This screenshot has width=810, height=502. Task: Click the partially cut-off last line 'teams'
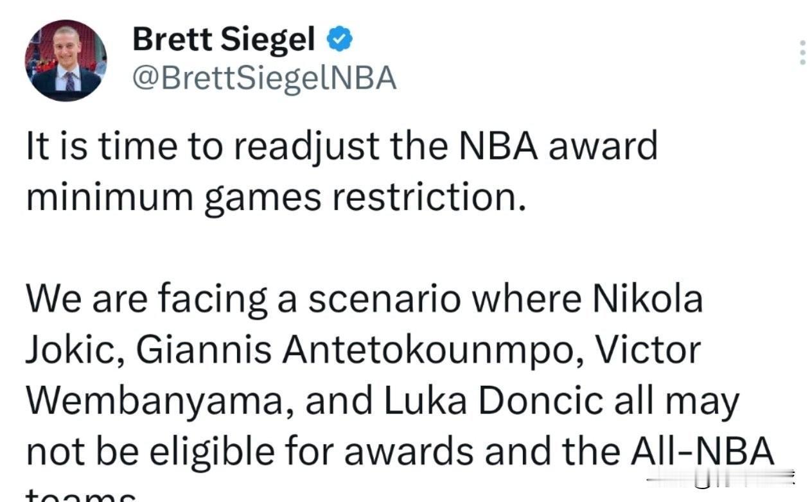tap(82, 496)
